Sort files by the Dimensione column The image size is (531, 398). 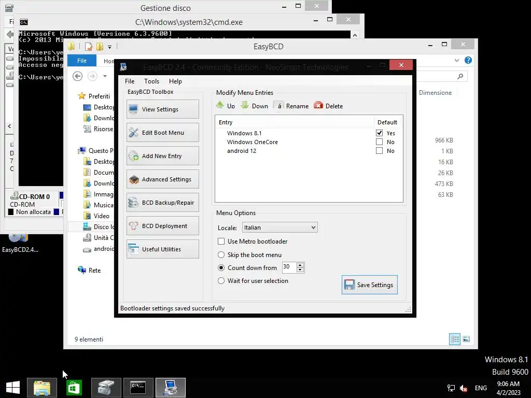point(435,92)
